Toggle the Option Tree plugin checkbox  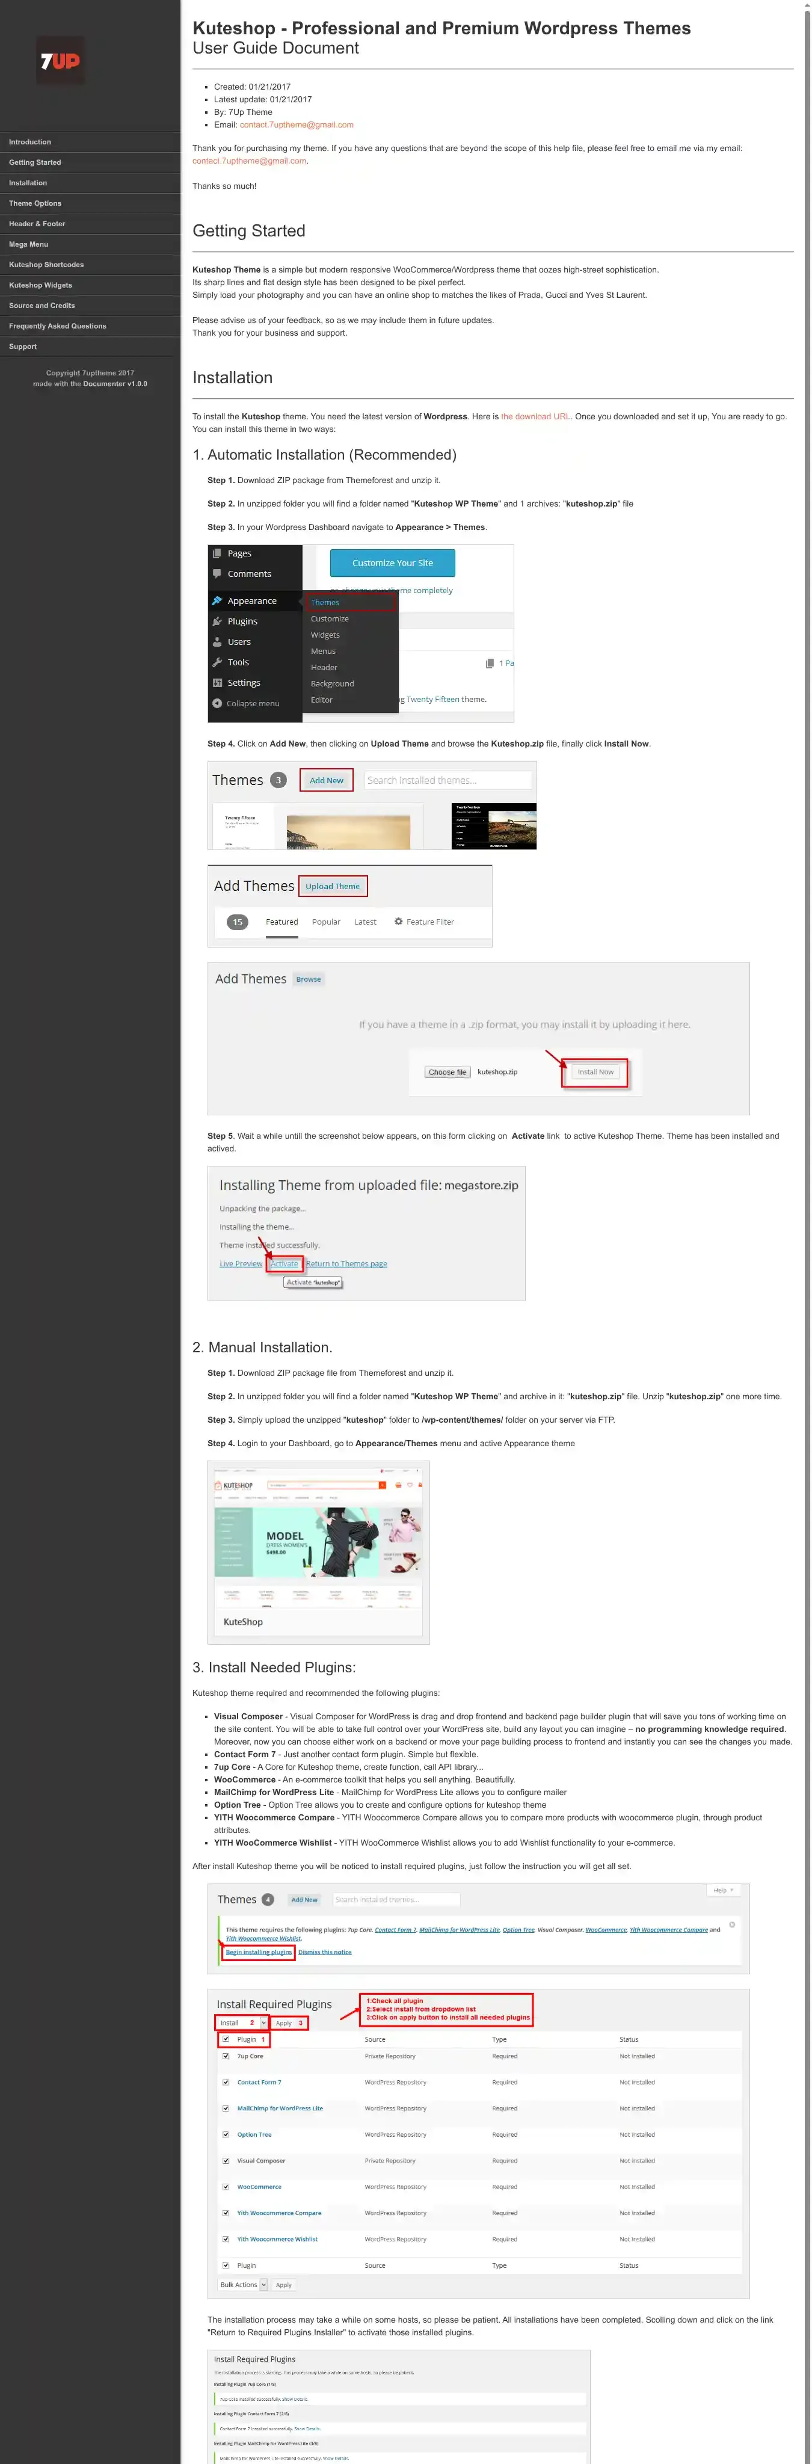[226, 2134]
